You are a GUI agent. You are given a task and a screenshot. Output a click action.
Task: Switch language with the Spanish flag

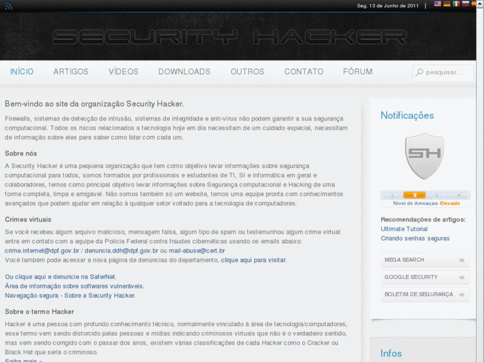pos(473,4)
